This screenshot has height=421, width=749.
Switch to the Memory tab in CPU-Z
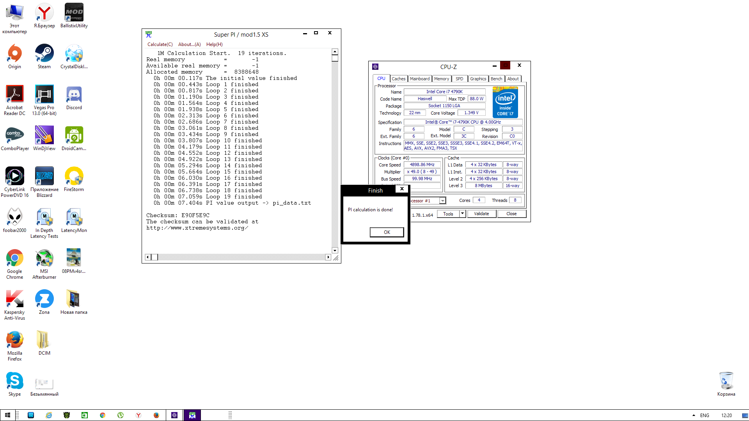point(442,79)
